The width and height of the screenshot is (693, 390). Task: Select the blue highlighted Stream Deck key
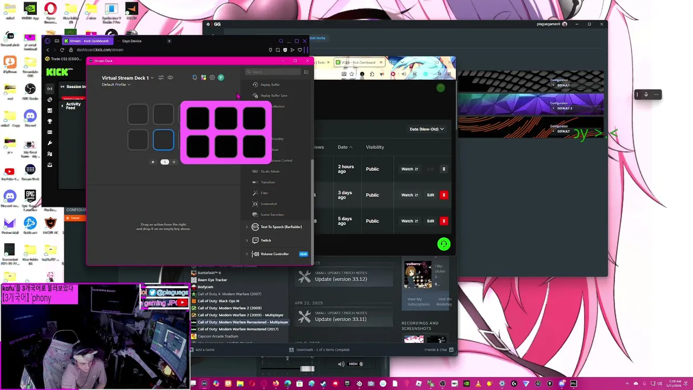tap(164, 140)
